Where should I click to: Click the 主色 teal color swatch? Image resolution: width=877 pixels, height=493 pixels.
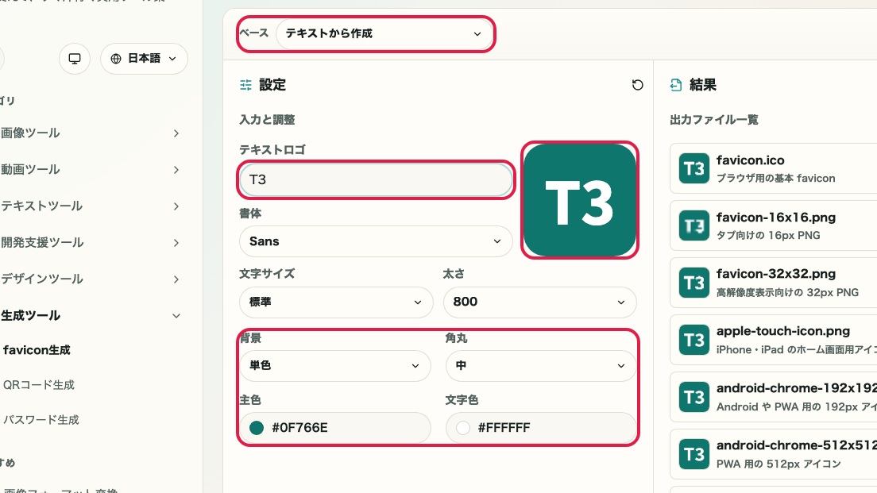point(257,428)
